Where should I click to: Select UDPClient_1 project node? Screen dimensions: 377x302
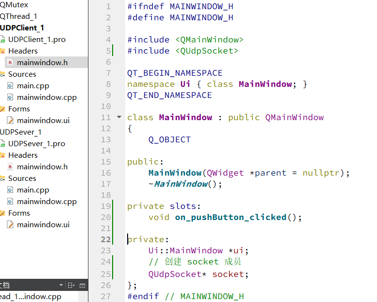click(x=22, y=28)
